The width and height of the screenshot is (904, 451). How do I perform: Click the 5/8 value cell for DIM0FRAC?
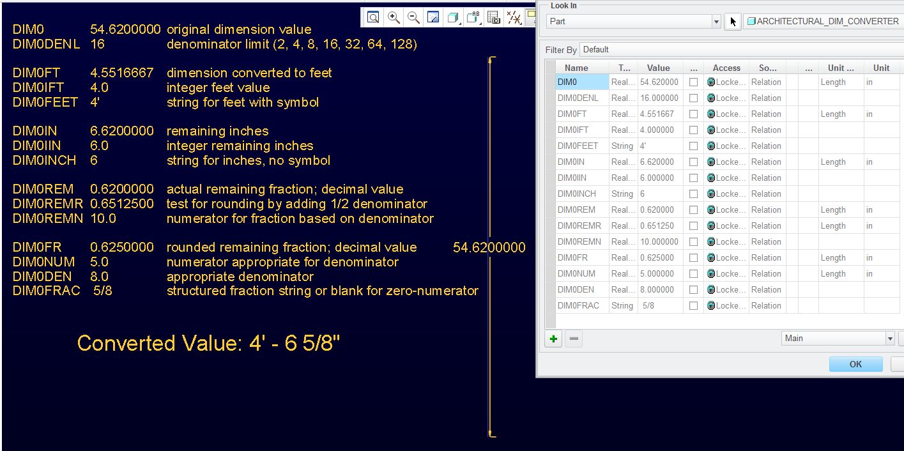coord(661,305)
